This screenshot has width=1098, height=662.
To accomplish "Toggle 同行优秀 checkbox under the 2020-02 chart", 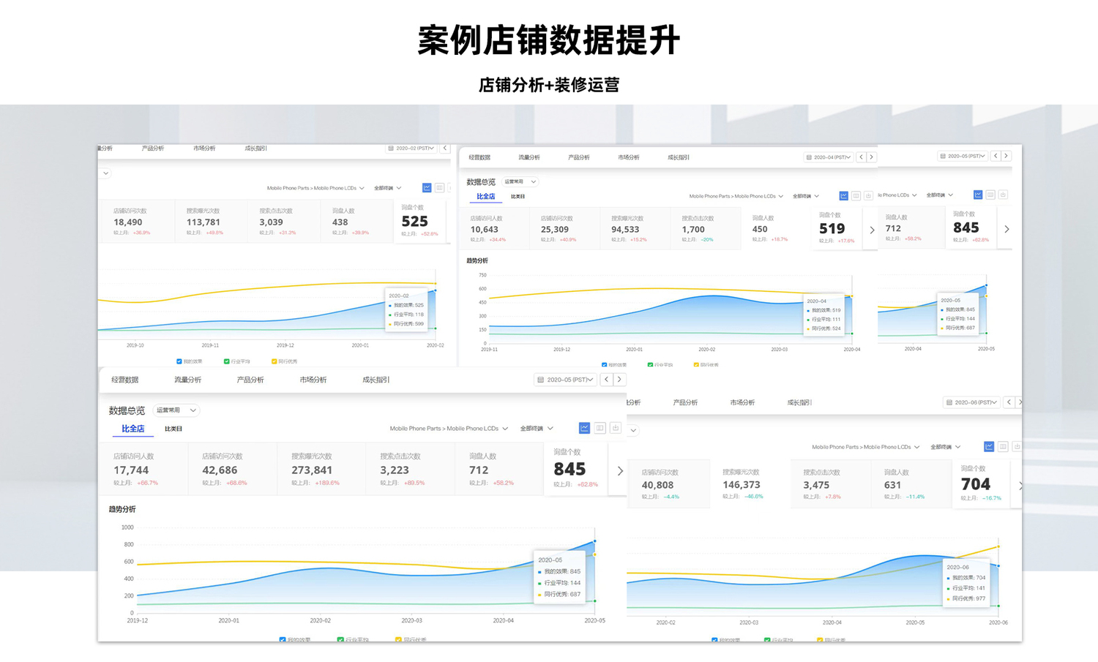I will click(274, 361).
